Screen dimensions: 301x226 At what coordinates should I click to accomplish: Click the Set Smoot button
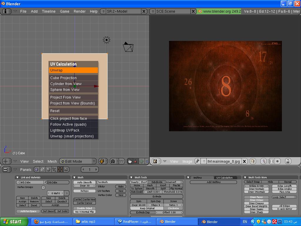(x=49, y=211)
